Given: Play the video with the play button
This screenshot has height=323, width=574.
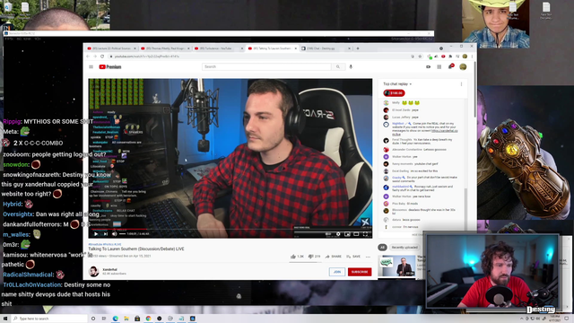Looking at the screenshot, I should (x=96, y=233).
